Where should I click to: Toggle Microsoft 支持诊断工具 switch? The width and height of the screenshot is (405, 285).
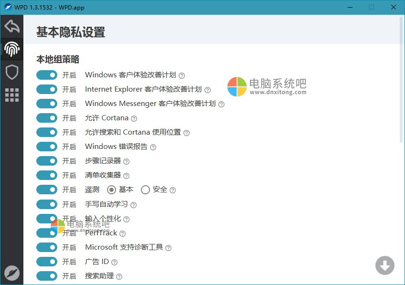(47, 247)
